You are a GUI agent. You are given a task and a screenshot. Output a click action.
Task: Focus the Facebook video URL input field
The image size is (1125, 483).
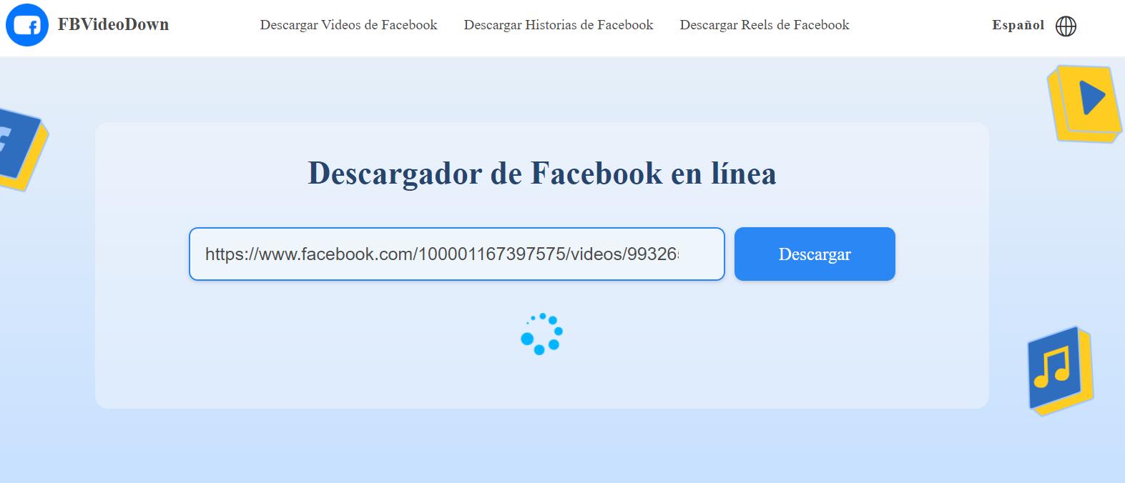point(456,254)
